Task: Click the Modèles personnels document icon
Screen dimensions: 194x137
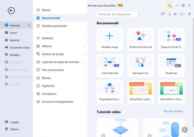Action: [x=38, y=26]
